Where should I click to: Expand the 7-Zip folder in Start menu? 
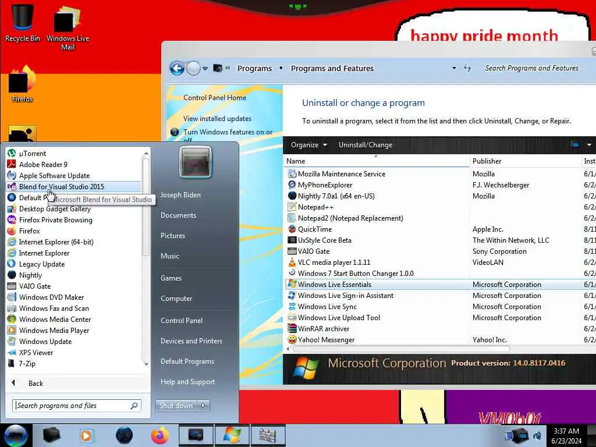(74, 363)
